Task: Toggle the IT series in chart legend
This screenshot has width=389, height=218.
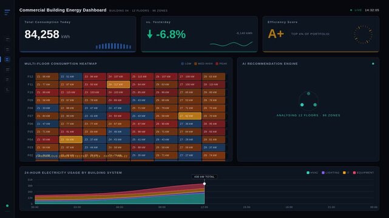Action: [x=346, y=173]
